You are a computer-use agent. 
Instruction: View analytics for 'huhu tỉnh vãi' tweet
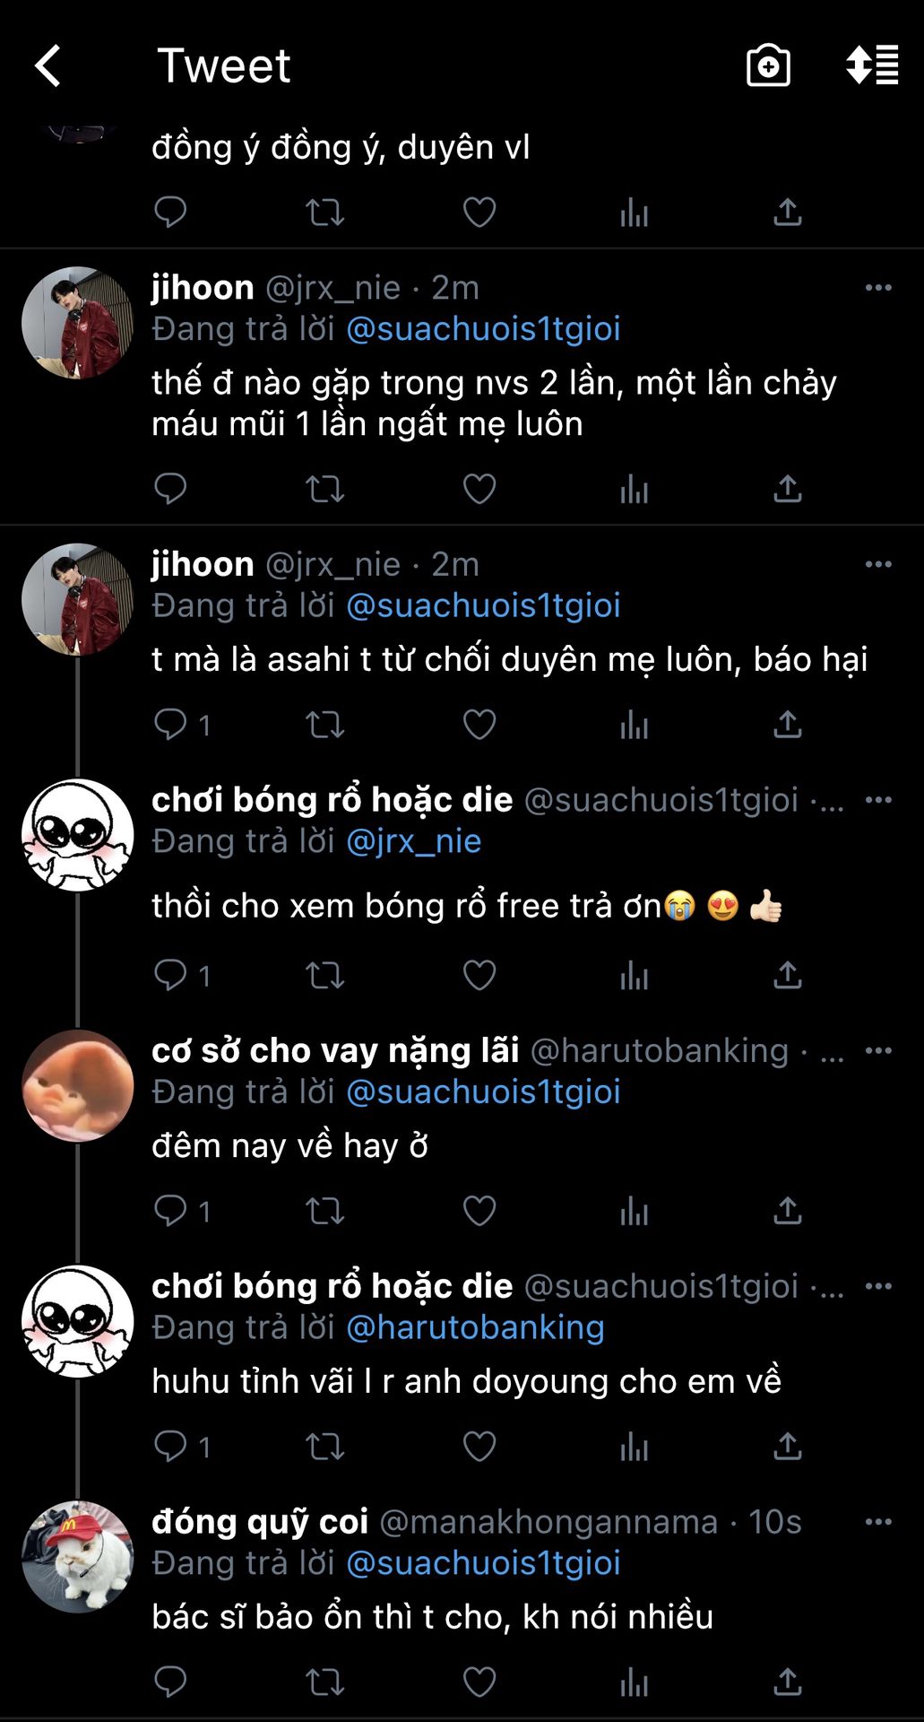tap(634, 1447)
